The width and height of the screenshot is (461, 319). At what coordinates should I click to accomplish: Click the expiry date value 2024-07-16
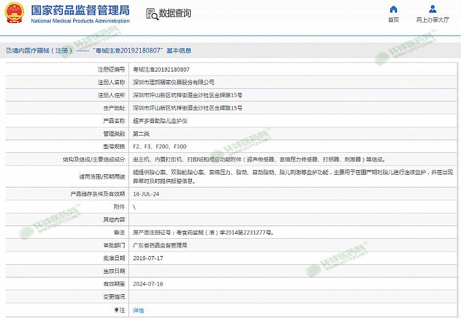tap(148, 284)
